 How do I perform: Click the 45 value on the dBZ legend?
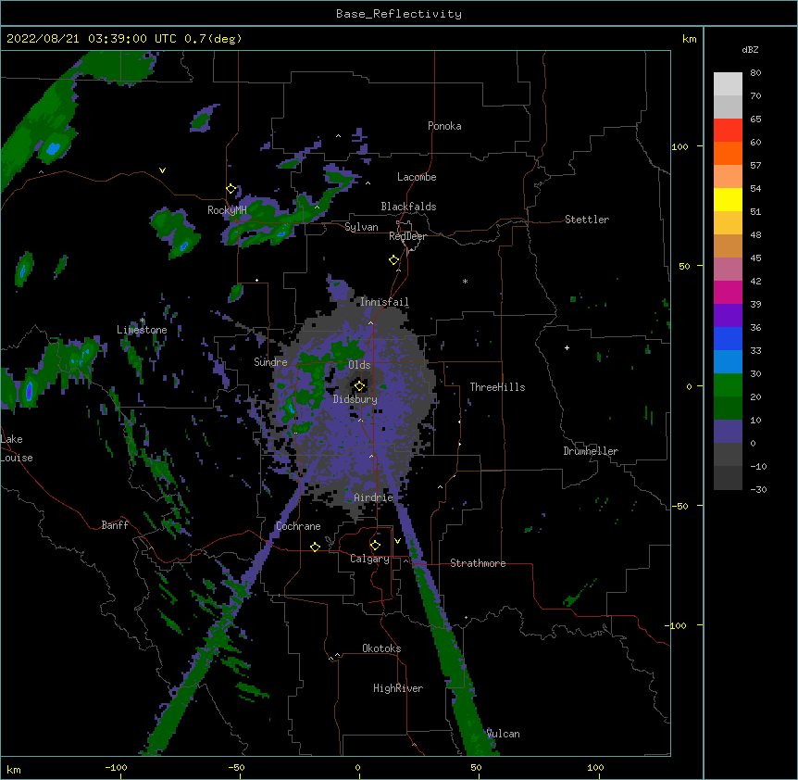755,258
